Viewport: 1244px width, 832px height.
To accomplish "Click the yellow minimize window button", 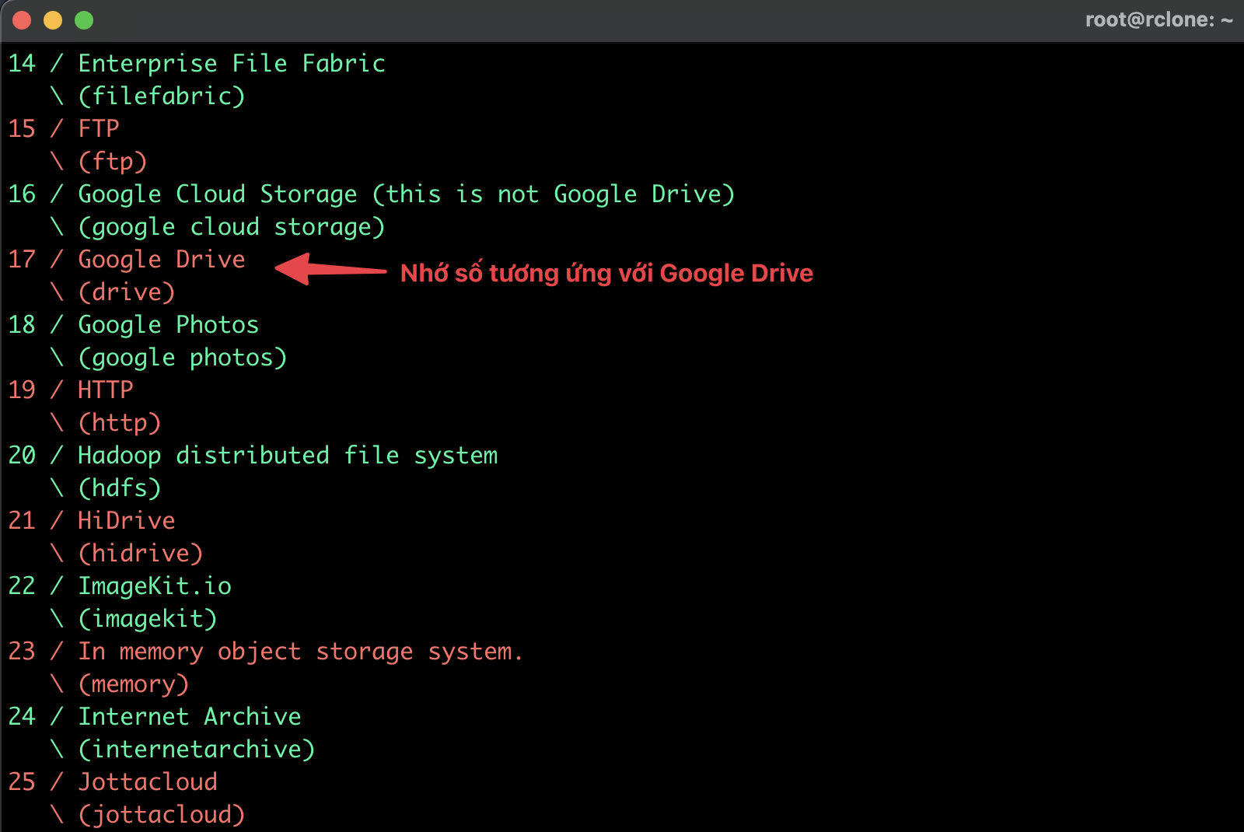I will click(53, 20).
